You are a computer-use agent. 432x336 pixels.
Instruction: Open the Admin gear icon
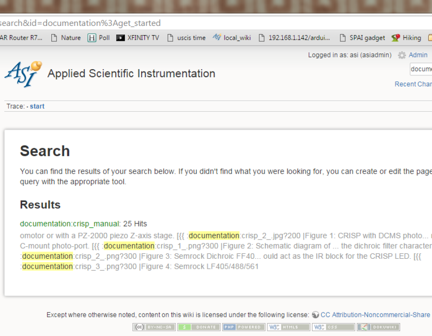point(402,55)
